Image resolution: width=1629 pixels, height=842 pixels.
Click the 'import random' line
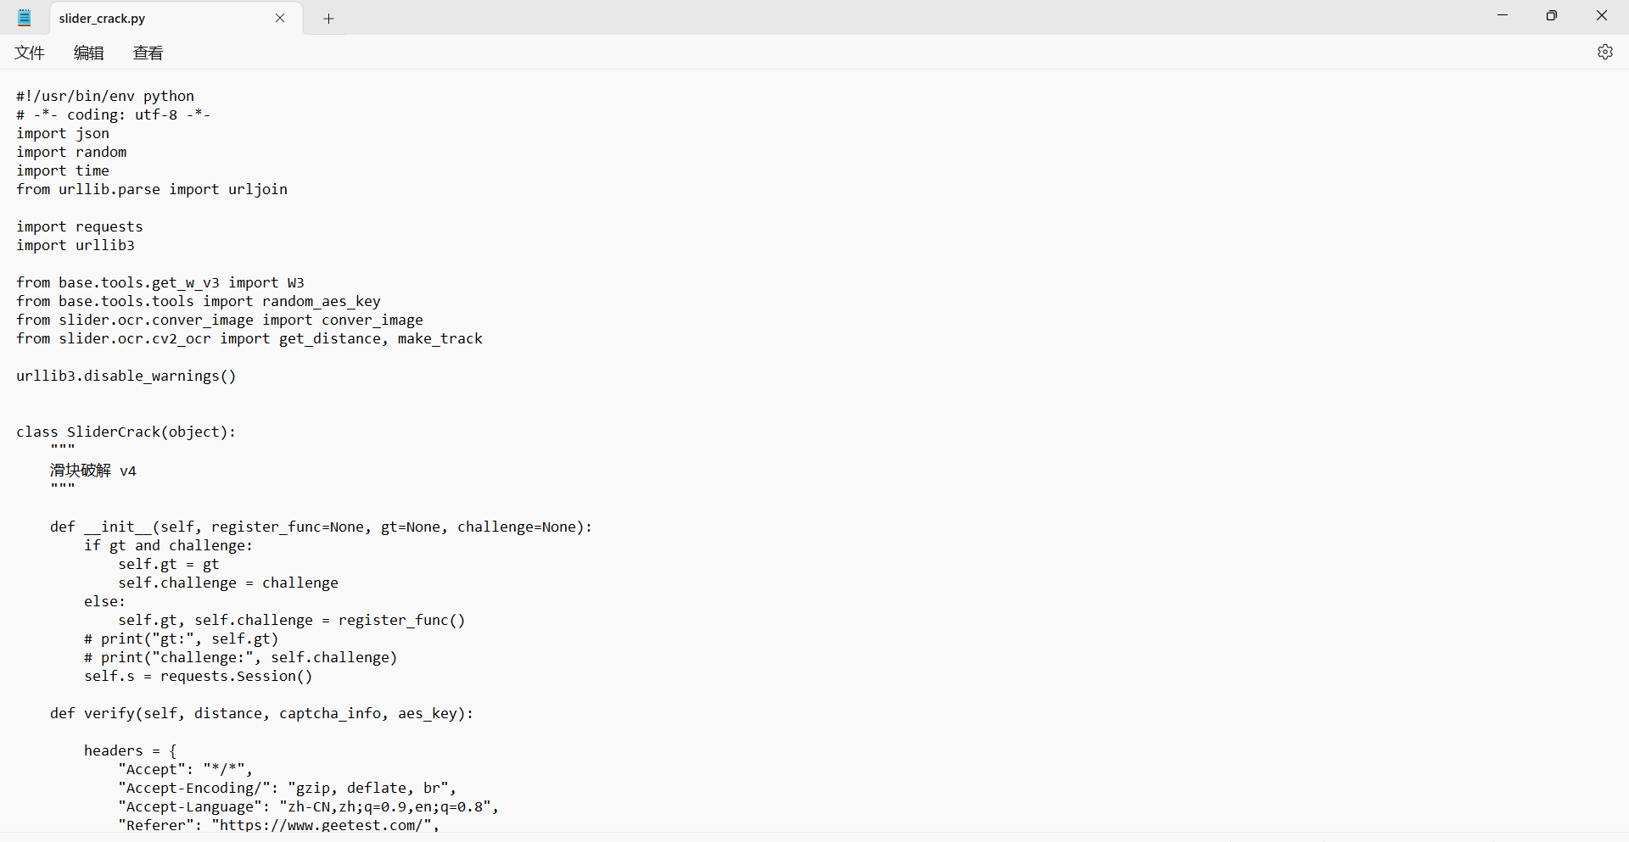point(71,152)
